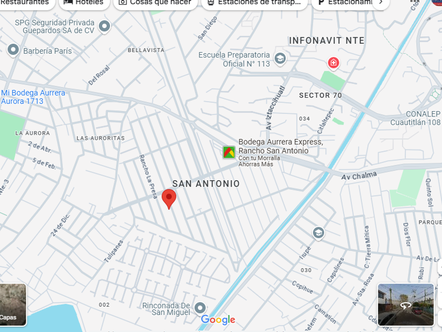Open Mi Bodega Aurrera Aurora 1713 link

pos(33,97)
